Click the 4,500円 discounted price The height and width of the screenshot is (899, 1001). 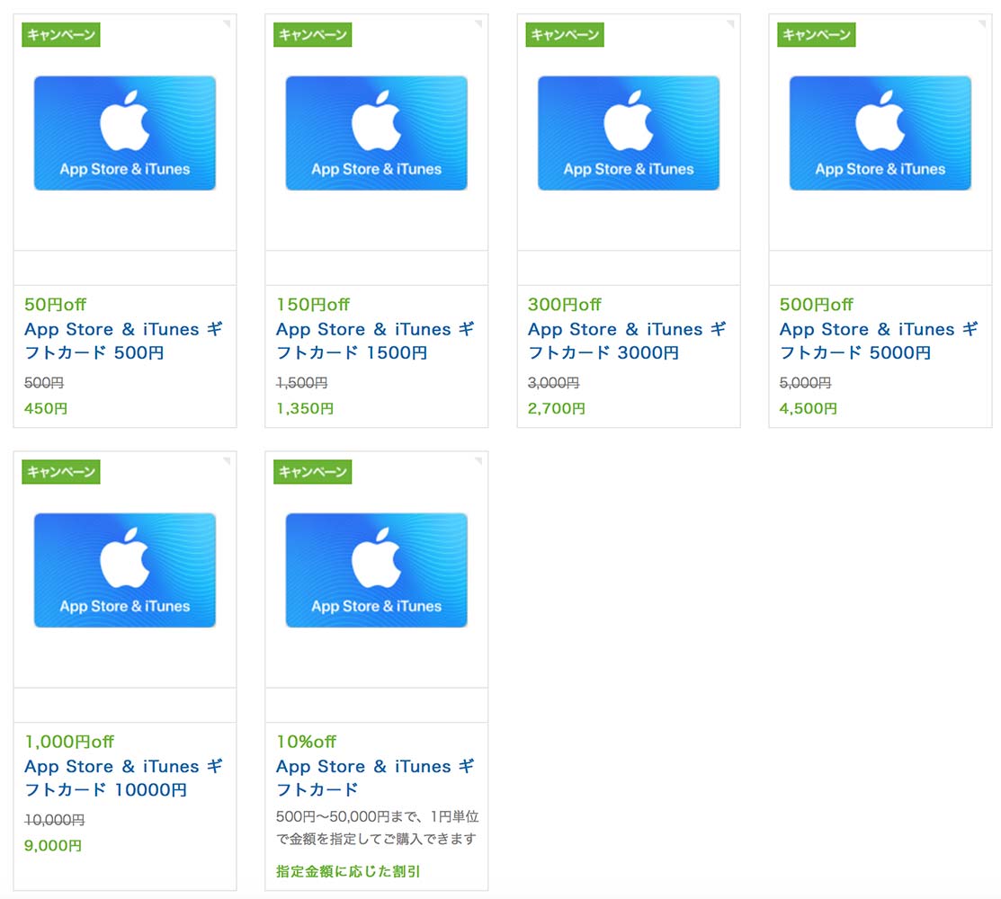tap(808, 408)
